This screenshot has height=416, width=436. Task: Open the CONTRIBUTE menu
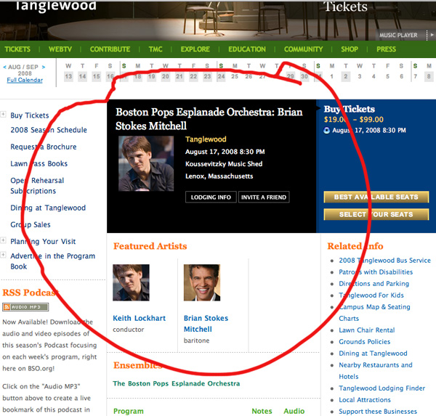point(110,49)
